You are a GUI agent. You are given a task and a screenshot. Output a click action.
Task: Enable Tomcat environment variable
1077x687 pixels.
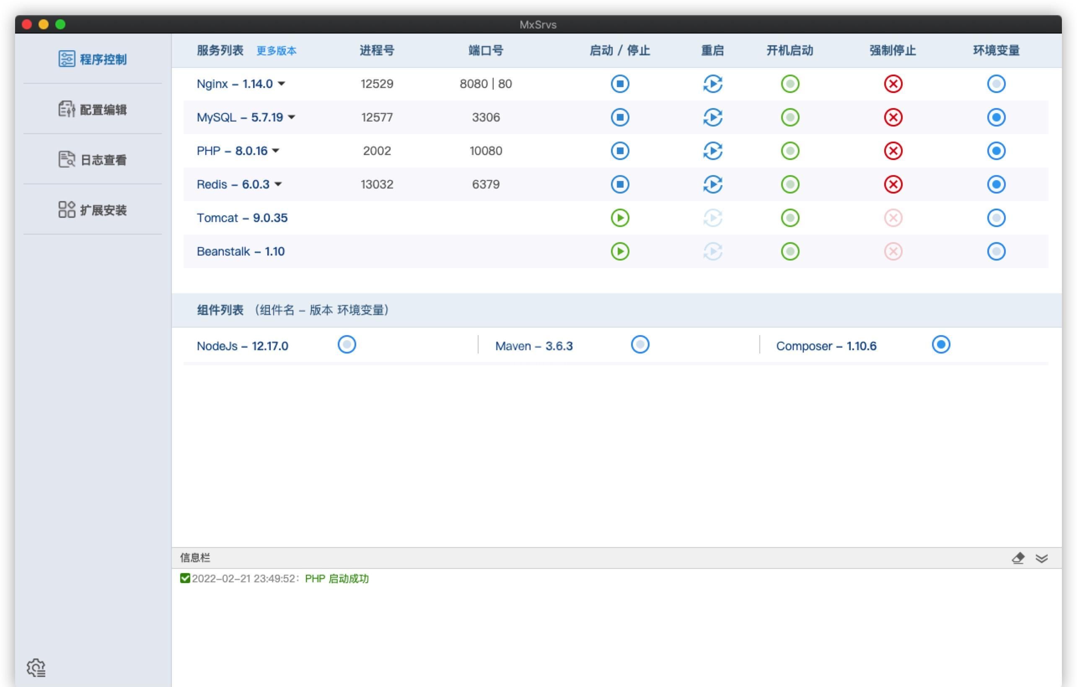[x=997, y=218]
